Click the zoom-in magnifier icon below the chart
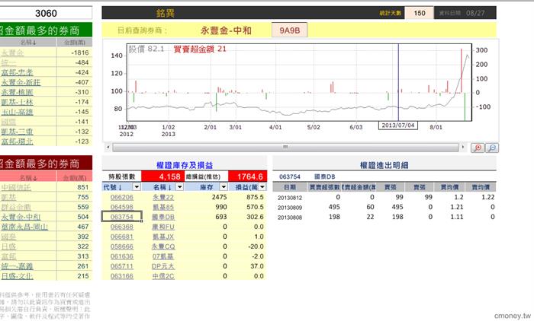This screenshot has width=534, height=321. (x=478, y=148)
